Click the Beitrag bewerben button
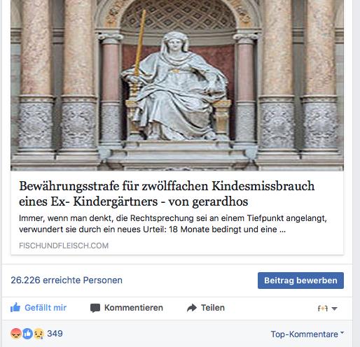The image size is (360, 347). (300, 281)
